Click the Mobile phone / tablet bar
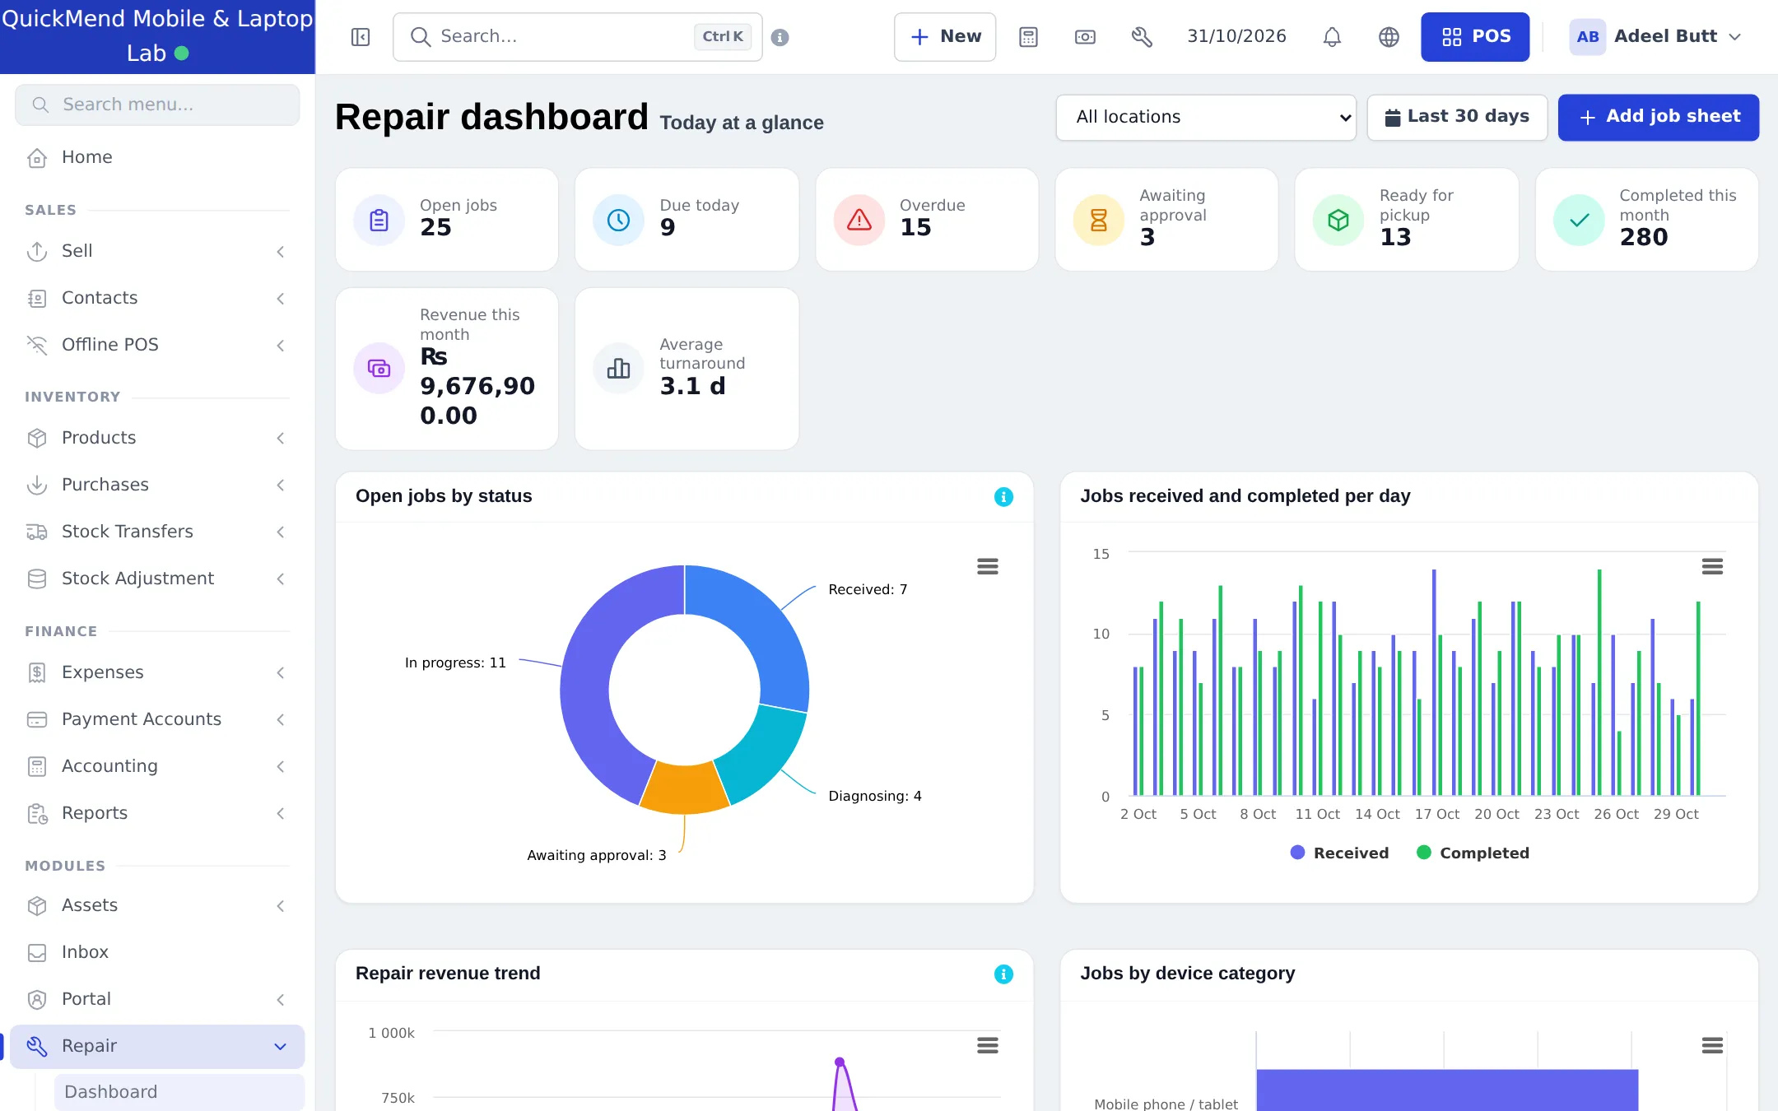1778x1111 pixels. click(x=1447, y=1090)
